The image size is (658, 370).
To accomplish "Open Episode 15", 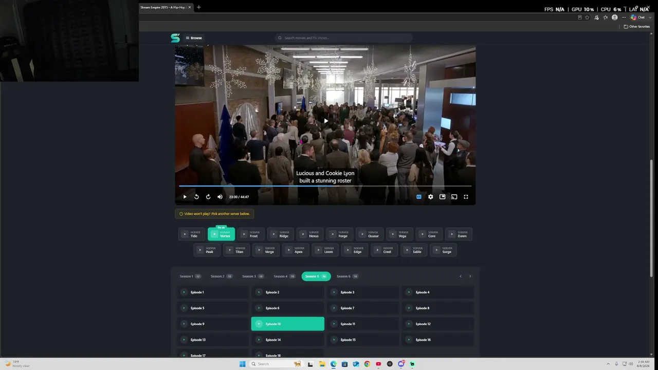I will 363,340.
